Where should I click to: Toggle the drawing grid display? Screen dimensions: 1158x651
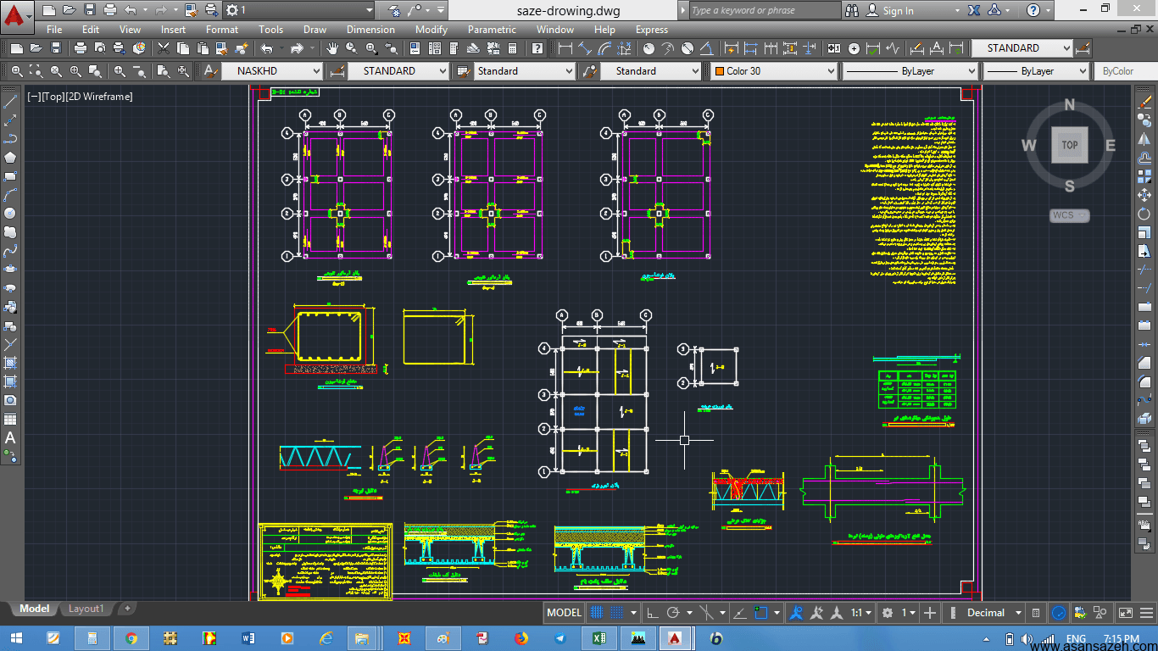tap(597, 612)
